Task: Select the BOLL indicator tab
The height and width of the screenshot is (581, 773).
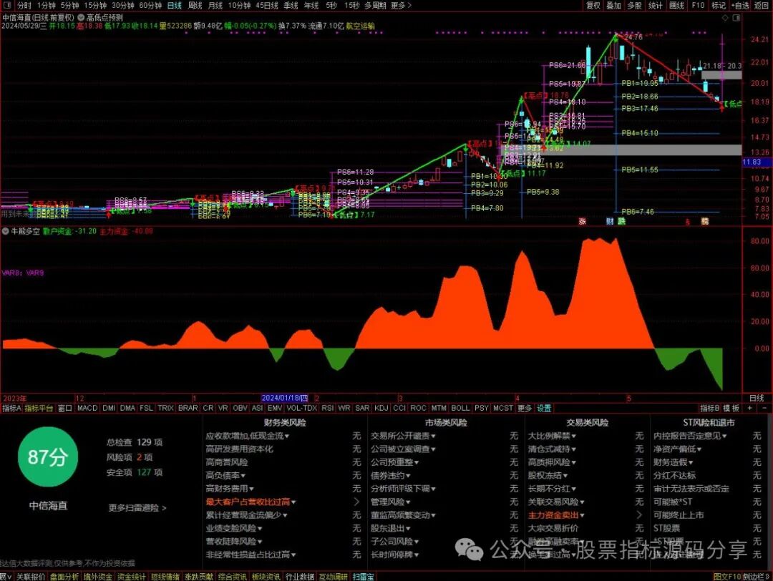Action: 460,408
